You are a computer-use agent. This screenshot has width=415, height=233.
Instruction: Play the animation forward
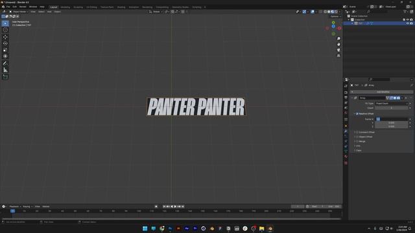[175, 206]
